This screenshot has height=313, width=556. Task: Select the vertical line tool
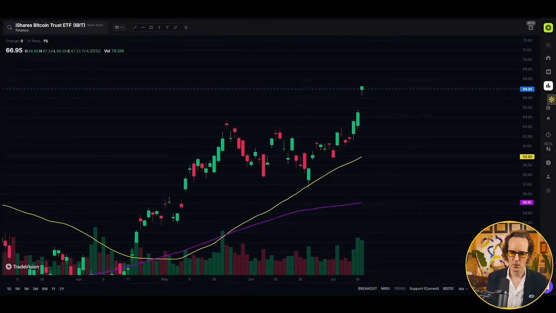(159, 27)
